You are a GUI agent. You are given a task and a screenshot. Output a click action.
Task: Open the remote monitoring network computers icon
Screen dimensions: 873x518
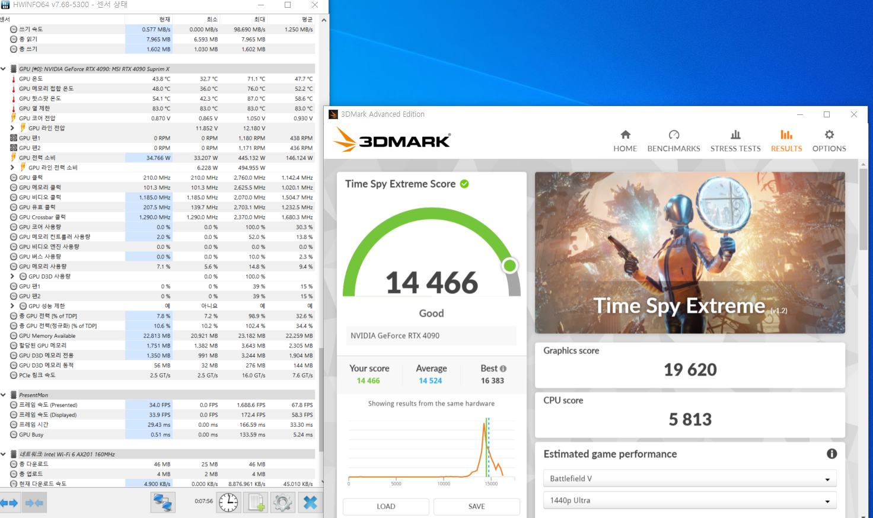click(163, 503)
